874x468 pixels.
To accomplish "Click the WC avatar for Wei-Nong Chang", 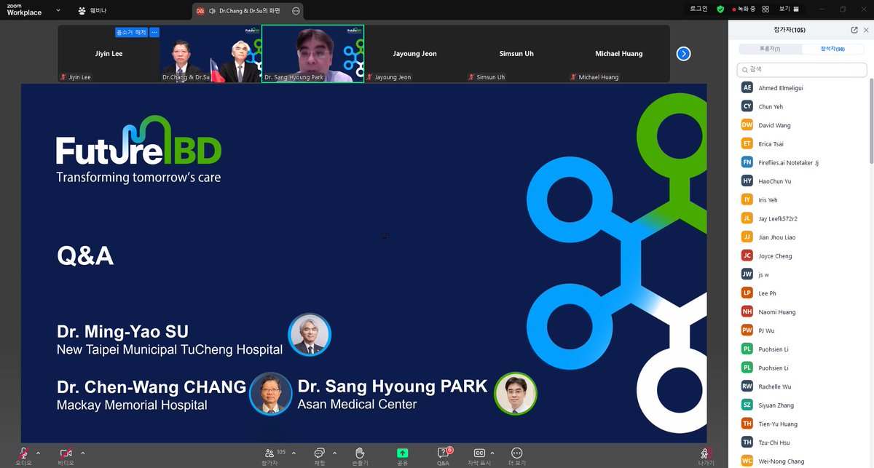I will [x=747, y=461].
